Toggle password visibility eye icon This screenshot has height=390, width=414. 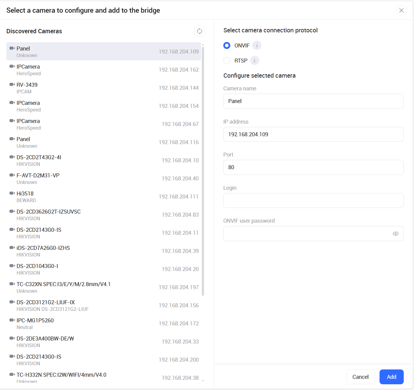(395, 234)
